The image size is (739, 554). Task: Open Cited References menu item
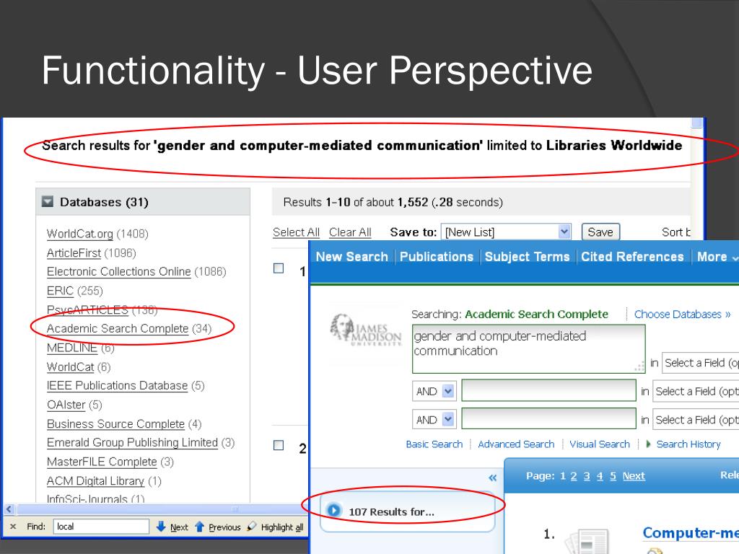point(632,257)
